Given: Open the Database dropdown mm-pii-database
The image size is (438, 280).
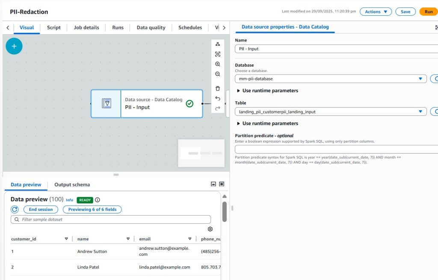Looking at the screenshot, I should pos(331,79).
